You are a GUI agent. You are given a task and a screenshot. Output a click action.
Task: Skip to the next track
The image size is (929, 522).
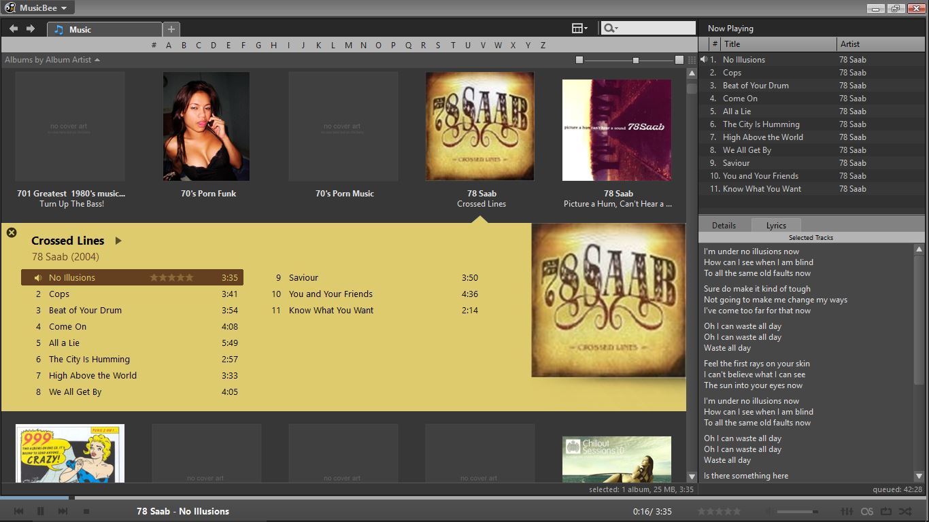pyautogui.click(x=63, y=511)
